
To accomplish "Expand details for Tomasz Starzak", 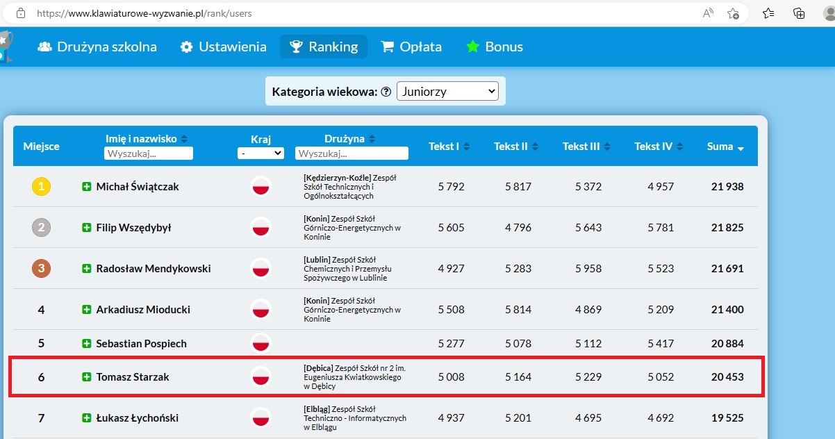I will pos(87,377).
